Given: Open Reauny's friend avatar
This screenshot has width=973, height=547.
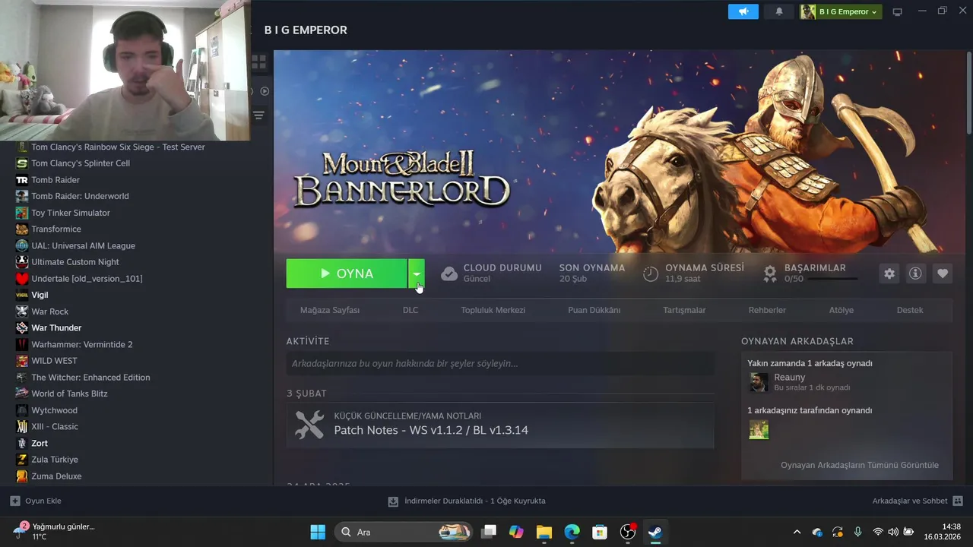Looking at the screenshot, I should tap(759, 382).
